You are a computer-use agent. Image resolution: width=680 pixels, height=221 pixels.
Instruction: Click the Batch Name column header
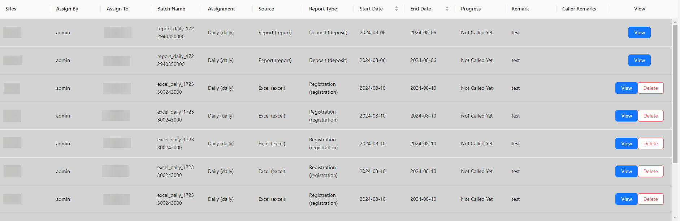(x=171, y=9)
